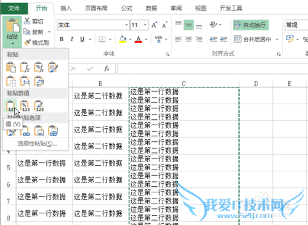Toggle middle vertical alignment

click(x=188, y=25)
